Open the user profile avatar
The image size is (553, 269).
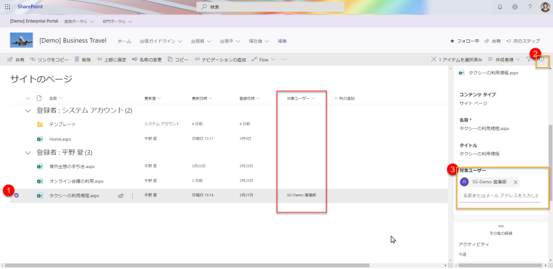tap(545, 7)
